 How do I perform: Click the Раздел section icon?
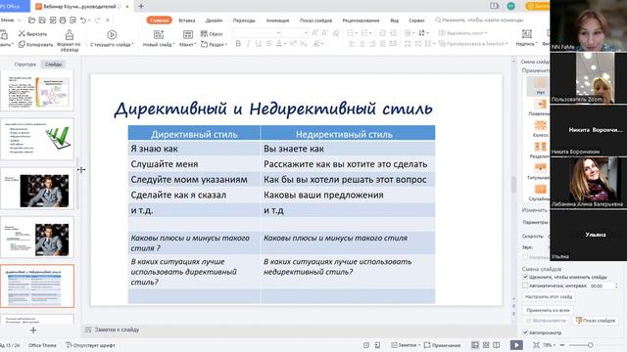coord(205,44)
